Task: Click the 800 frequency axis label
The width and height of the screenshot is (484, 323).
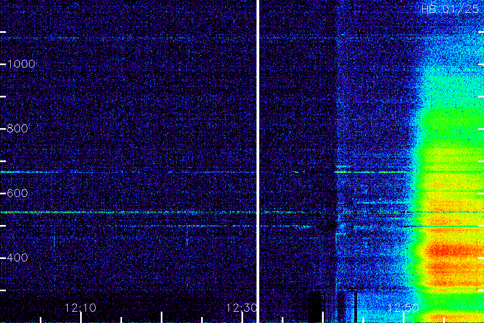Action: [x=17, y=129]
